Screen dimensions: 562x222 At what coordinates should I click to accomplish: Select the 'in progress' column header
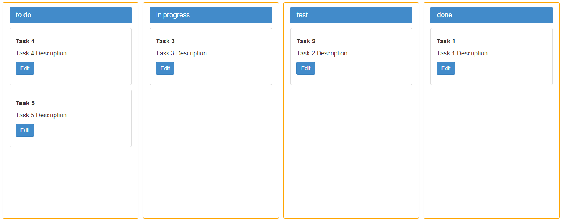pos(211,15)
